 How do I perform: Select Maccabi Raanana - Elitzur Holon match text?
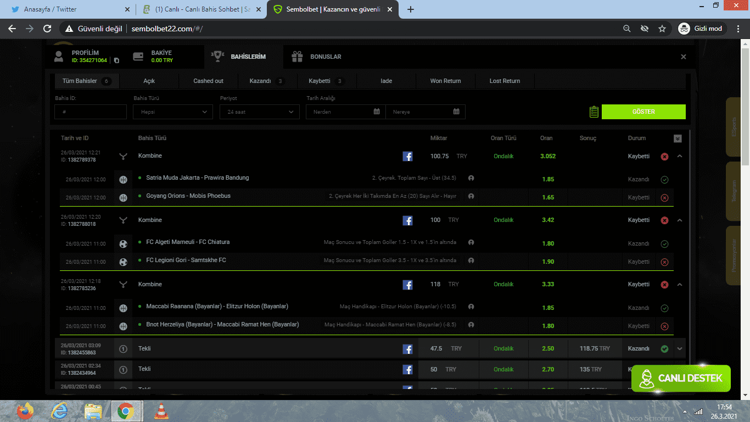point(217,306)
